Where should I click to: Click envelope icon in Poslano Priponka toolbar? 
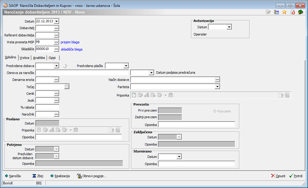76,130
